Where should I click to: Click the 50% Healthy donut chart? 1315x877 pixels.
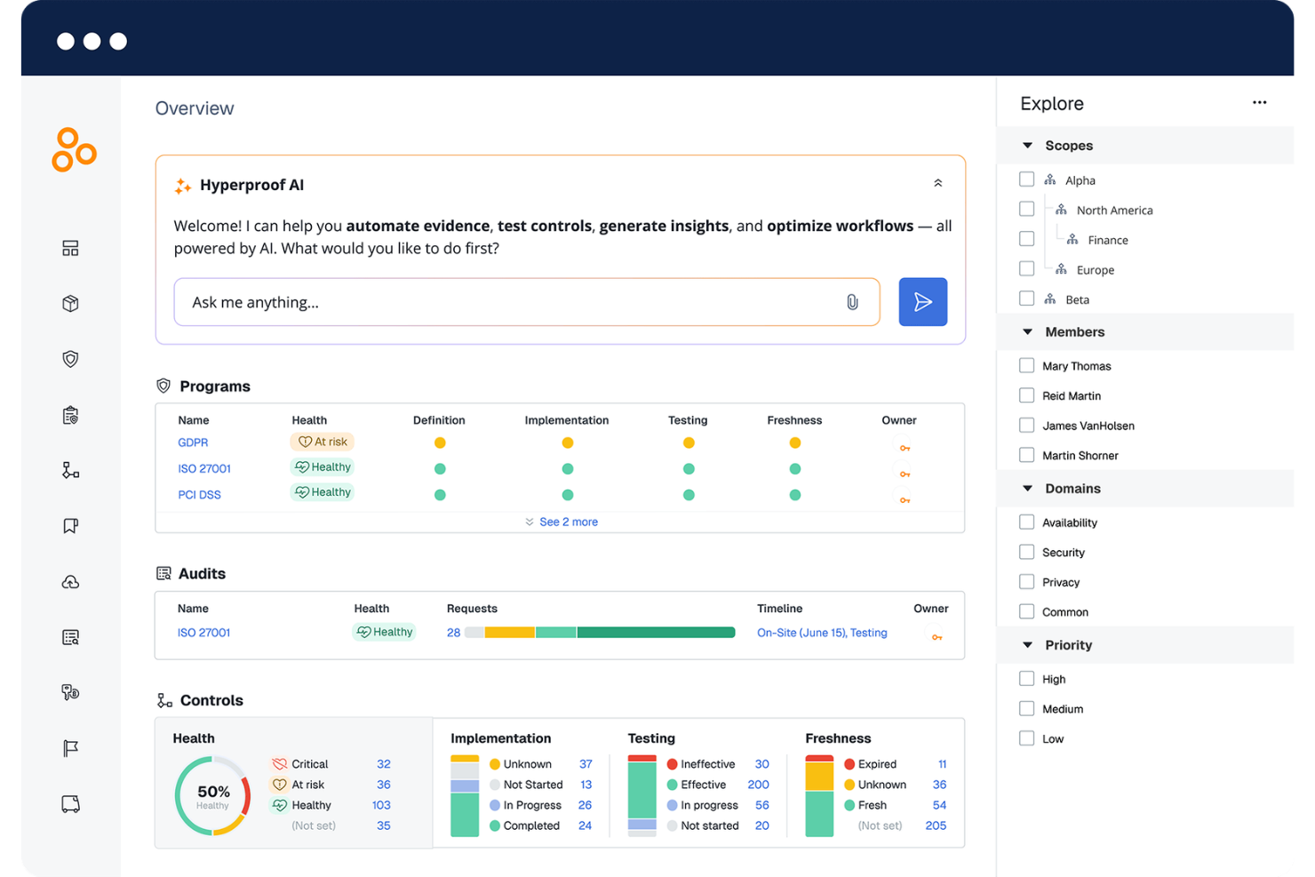(x=213, y=795)
